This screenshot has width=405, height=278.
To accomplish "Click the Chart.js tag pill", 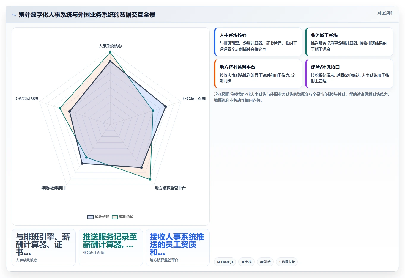I will (x=225, y=262).
